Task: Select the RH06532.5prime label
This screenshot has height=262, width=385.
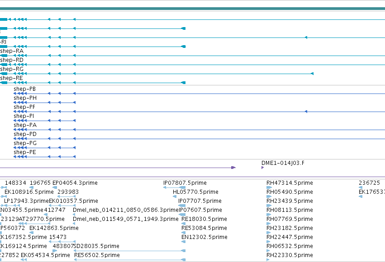Action: click(x=290, y=246)
